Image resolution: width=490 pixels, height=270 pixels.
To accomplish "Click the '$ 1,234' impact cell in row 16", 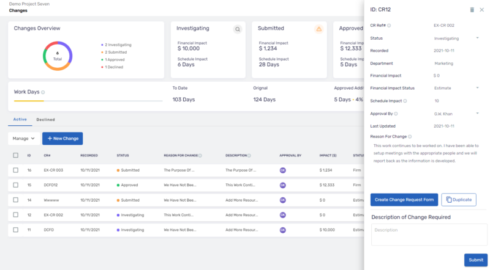I will point(326,170).
